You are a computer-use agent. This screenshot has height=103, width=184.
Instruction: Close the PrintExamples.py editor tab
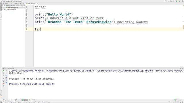37,4
